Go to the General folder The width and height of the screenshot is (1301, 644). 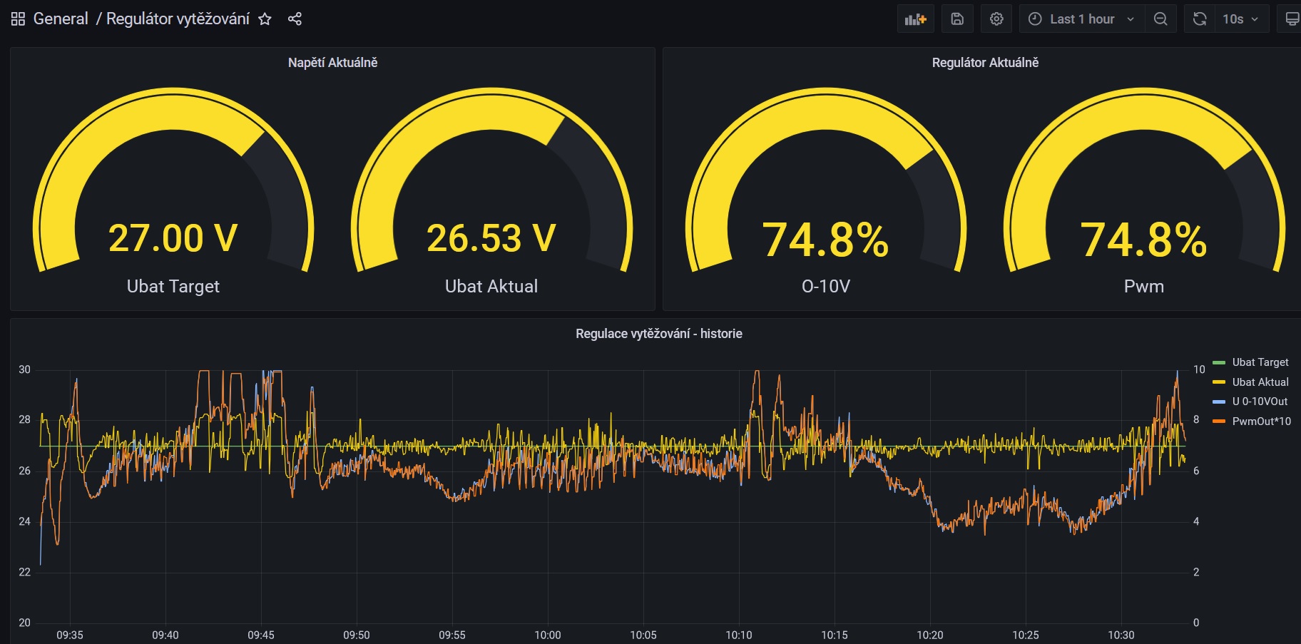click(x=61, y=19)
